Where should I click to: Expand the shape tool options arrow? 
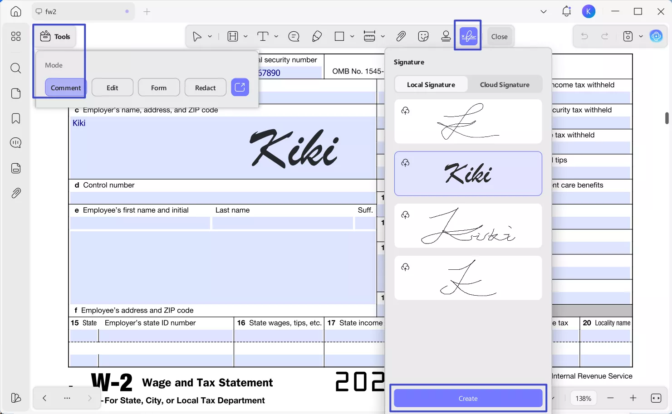click(352, 37)
